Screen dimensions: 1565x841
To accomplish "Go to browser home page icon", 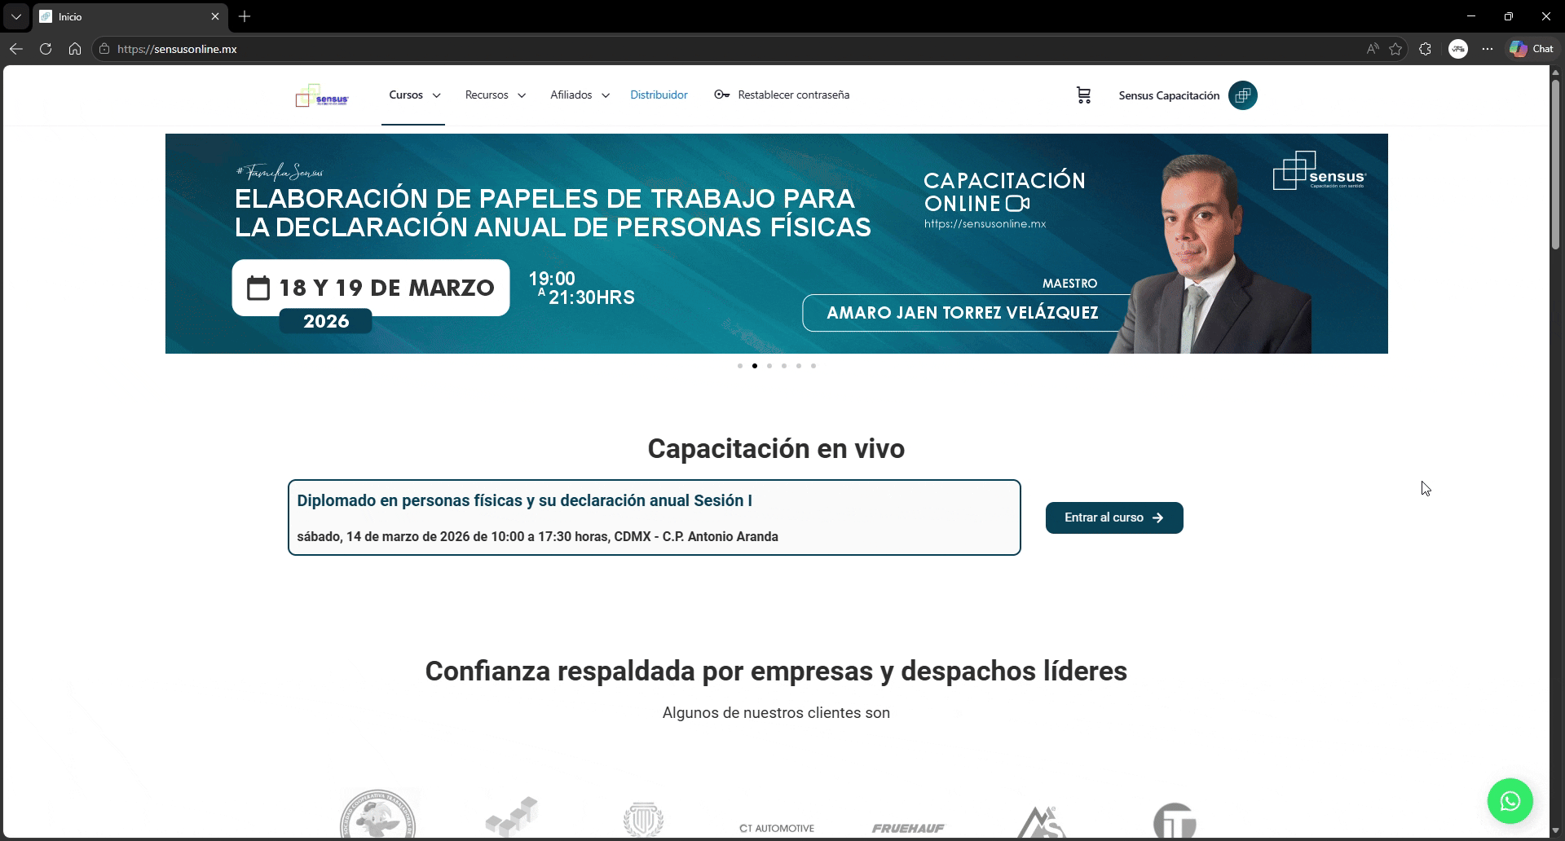I will pos(75,49).
